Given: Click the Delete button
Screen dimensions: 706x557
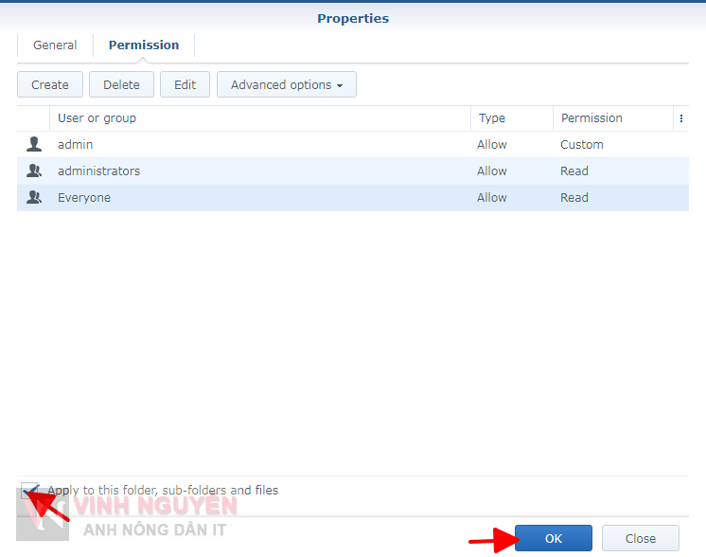Looking at the screenshot, I should (121, 84).
